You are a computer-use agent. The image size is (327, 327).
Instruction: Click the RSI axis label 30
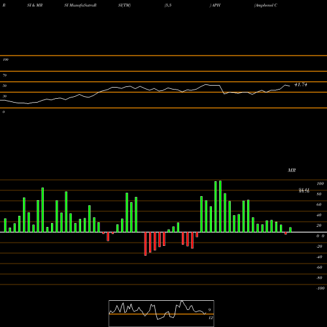pyautogui.click(x=5, y=96)
